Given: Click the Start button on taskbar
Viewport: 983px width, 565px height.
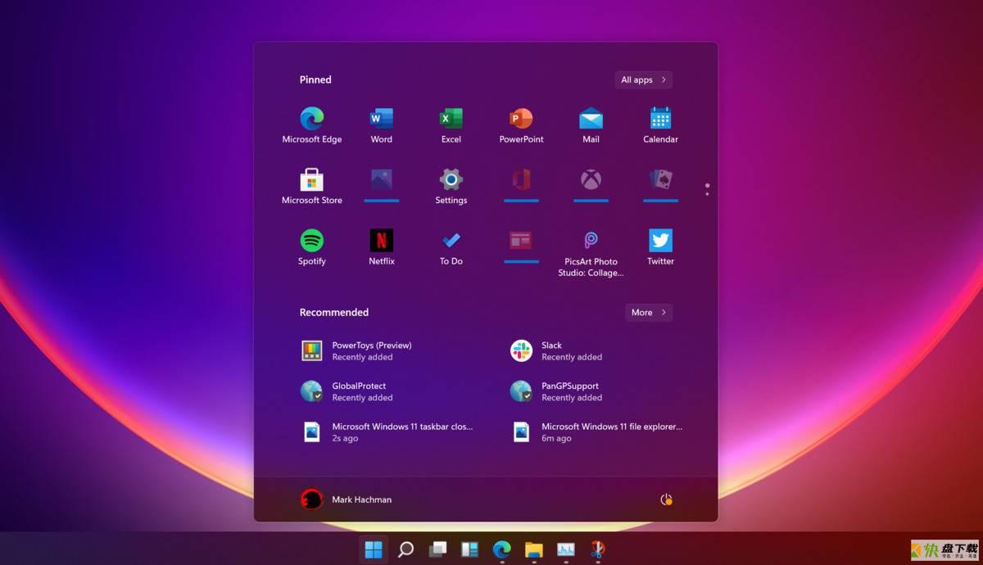Looking at the screenshot, I should [x=374, y=549].
